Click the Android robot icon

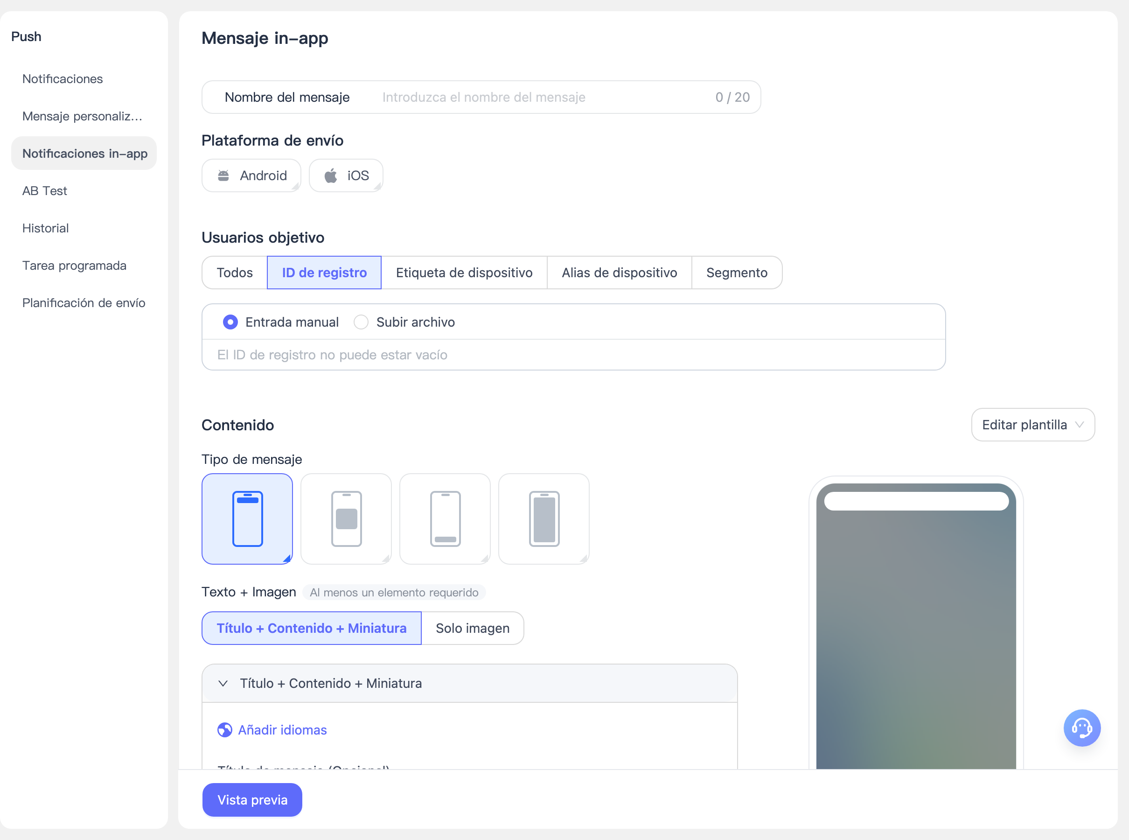223,175
